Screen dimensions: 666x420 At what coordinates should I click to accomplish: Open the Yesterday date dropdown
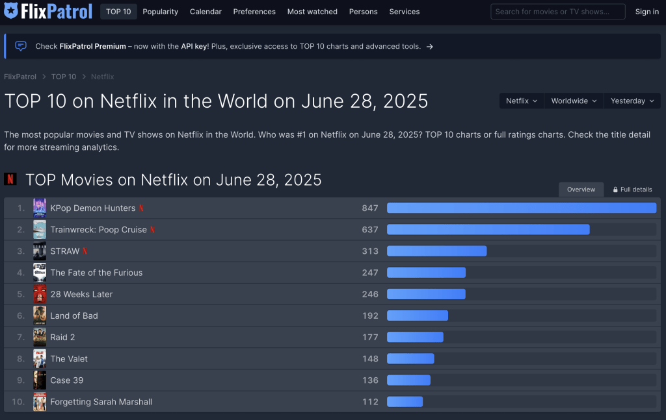[x=632, y=101]
